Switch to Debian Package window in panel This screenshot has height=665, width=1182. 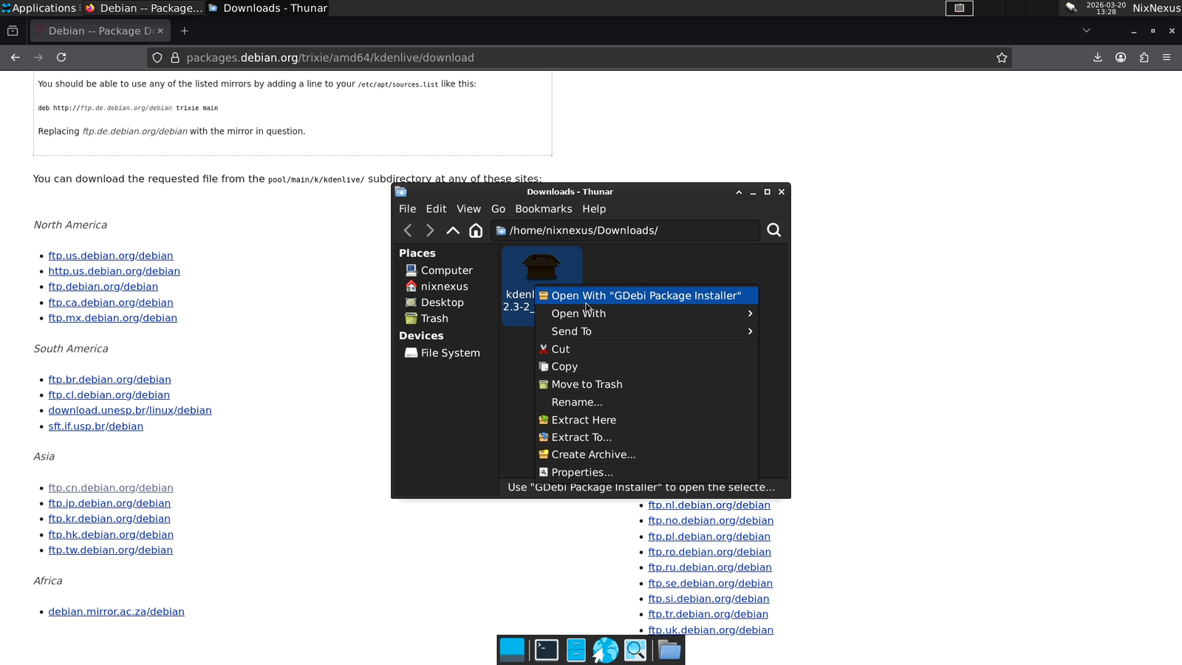click(144, 8)
